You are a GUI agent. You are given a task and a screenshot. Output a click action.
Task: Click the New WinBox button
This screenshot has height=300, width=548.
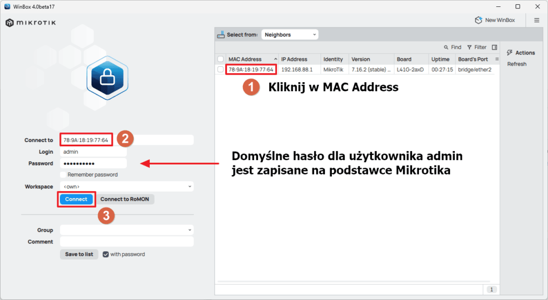coord(495,20)
